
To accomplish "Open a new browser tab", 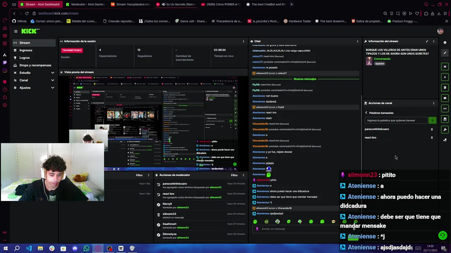I will click(x=291, y=4).
